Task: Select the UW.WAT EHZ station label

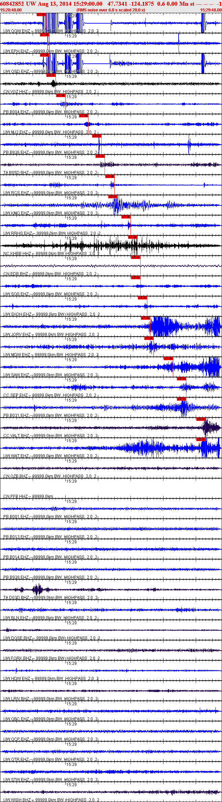Action: [16, 456]
